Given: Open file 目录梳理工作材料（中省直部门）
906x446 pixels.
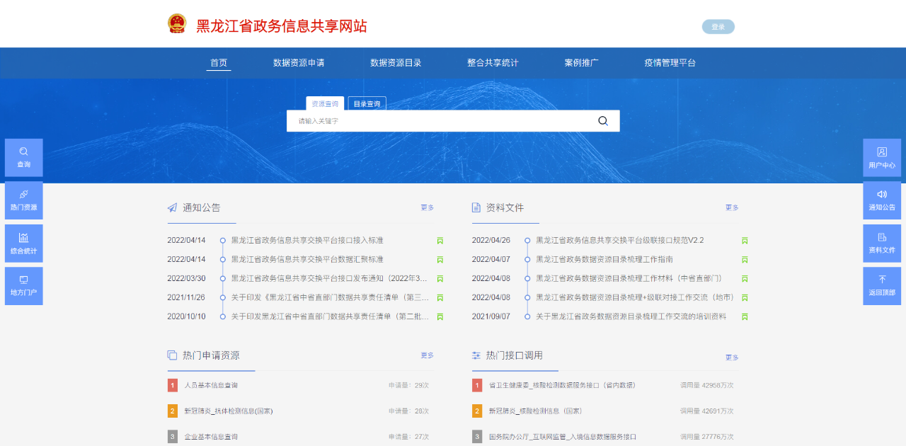Looking at the screenshot, I should [629, 279].
